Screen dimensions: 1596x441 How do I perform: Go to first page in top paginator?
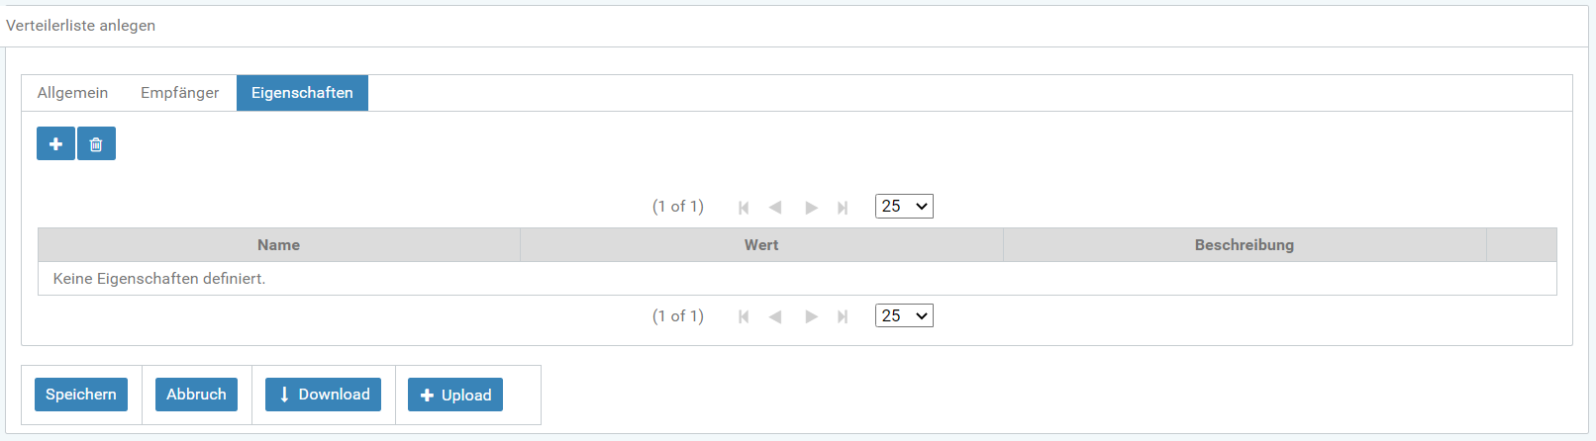click(x=744, y=208)
